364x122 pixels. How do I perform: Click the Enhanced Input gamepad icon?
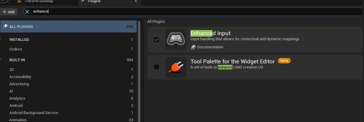coord(176,39)
